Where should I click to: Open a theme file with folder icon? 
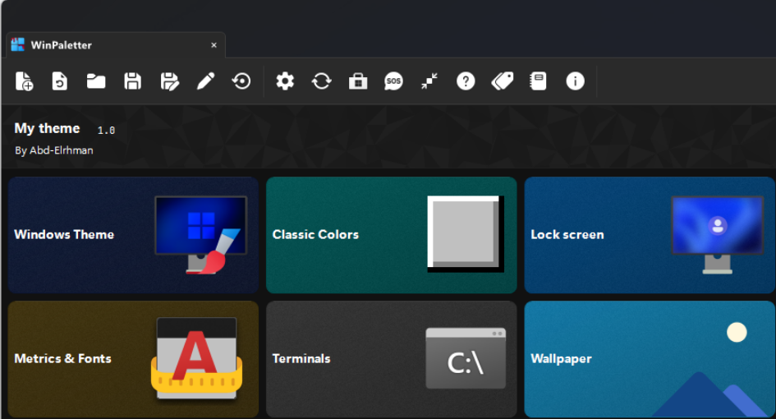click(96, 81)
